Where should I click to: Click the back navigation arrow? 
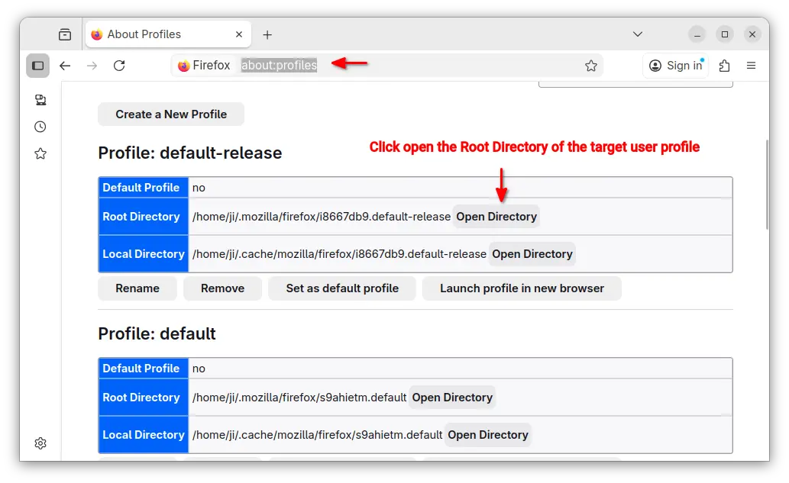[x=65, y=66]
